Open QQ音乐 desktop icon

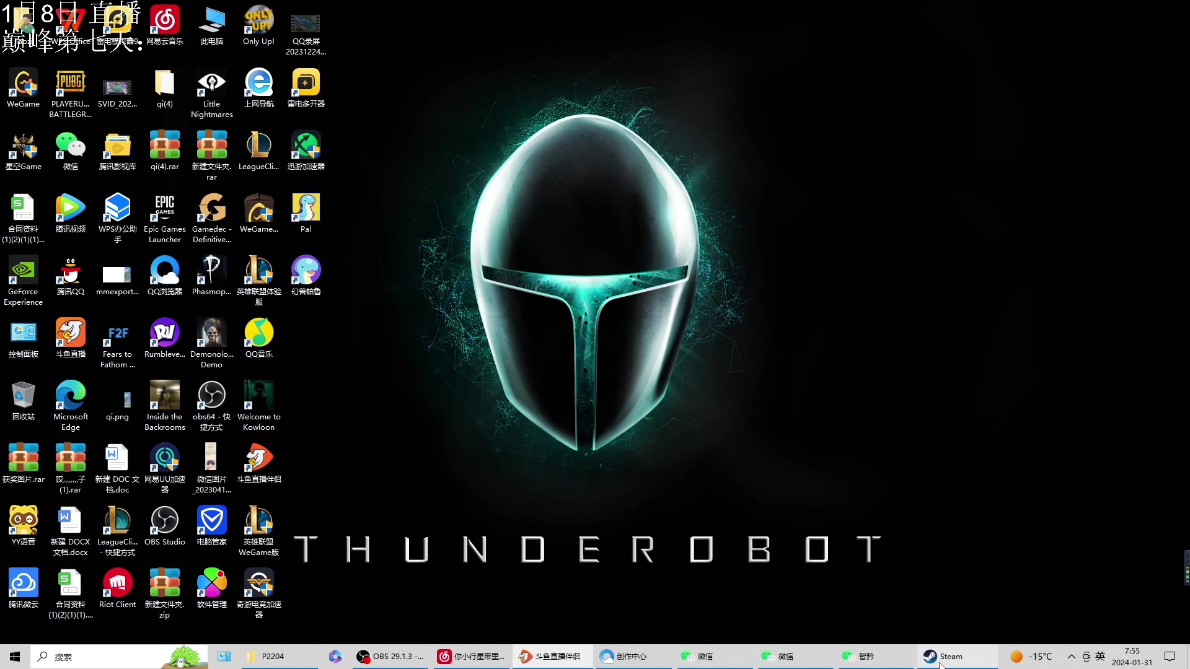pos(258,339)
